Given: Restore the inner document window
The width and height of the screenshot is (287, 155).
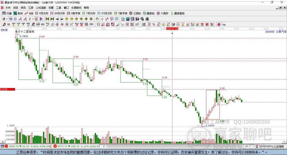Looking at the screenshot, I should [281, 8].
